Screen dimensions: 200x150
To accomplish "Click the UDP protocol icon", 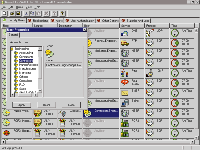I will [x=150, y=33].
